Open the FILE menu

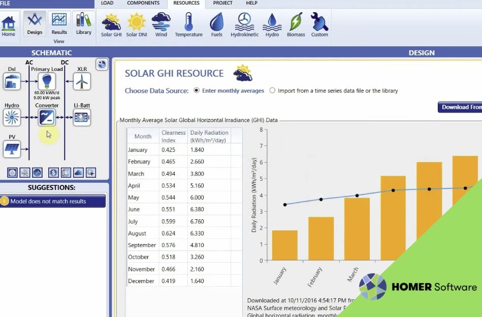tap(5, 4)
